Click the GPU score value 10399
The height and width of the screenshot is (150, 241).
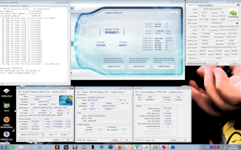(101, 45)
